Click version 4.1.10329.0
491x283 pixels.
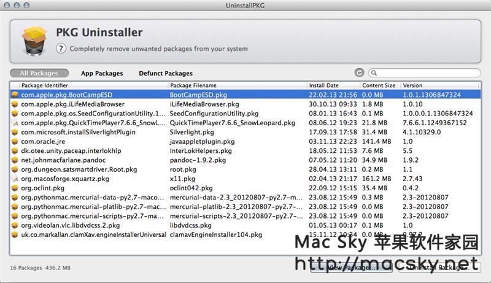422,132
